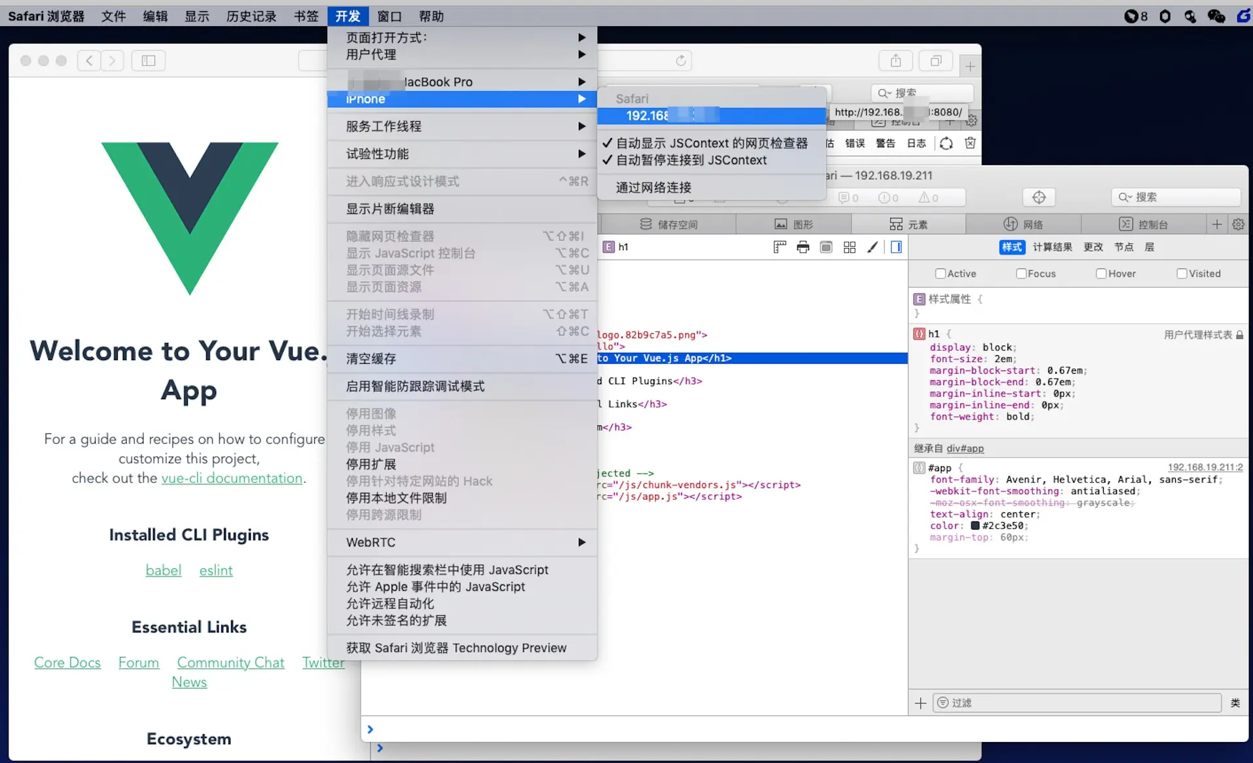This screenshot has height=763, width=1253.
Task: Open Web Inspector settings gear beside tabs
Action: [x=1238, y=224]
